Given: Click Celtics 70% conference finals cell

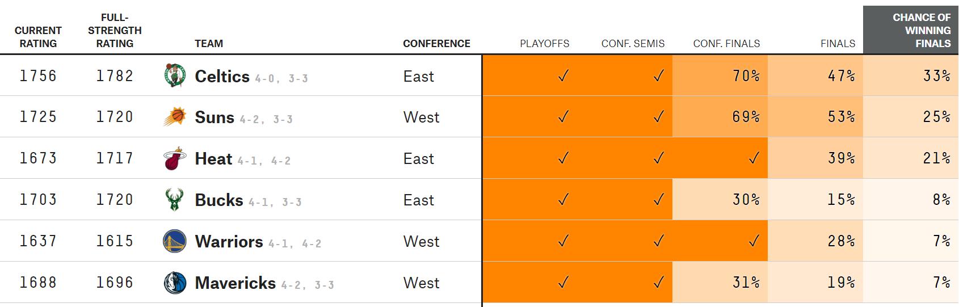Looking at the screenshot, I should (746, 75).
